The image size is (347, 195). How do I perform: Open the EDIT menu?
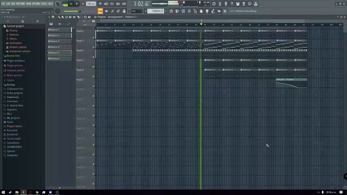[x=8, y=4]
